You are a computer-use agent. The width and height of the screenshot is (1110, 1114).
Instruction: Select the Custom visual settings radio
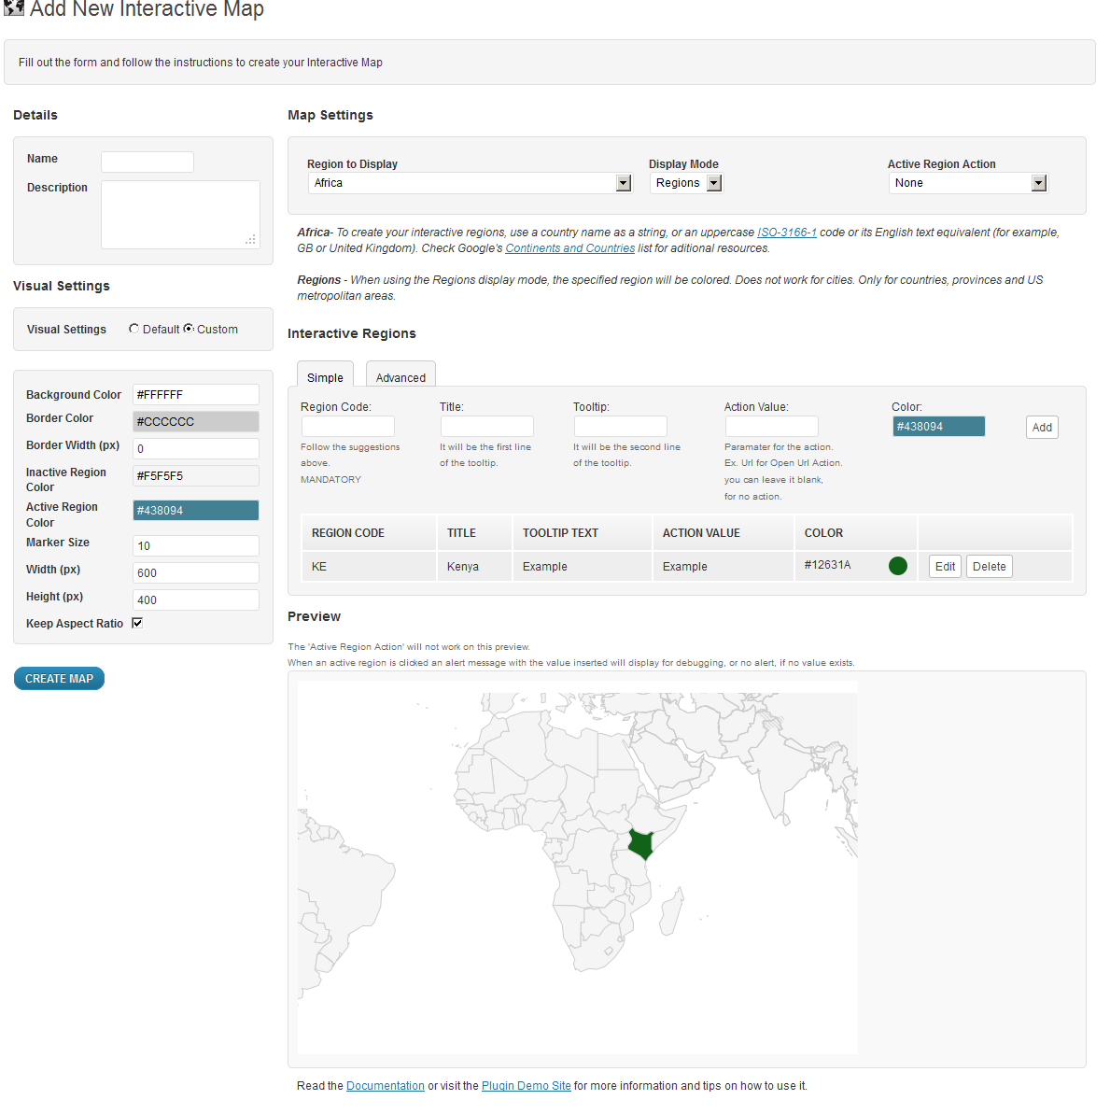tap(189, 329)
